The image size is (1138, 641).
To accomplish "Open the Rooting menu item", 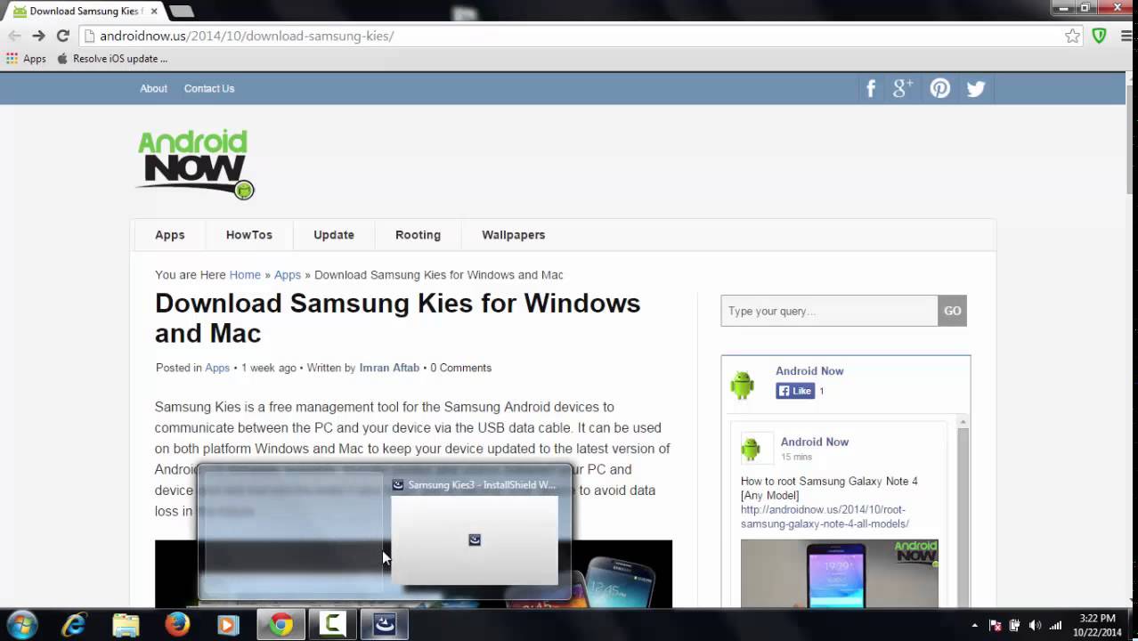I will pyautogui.click(x=418, y=235).
